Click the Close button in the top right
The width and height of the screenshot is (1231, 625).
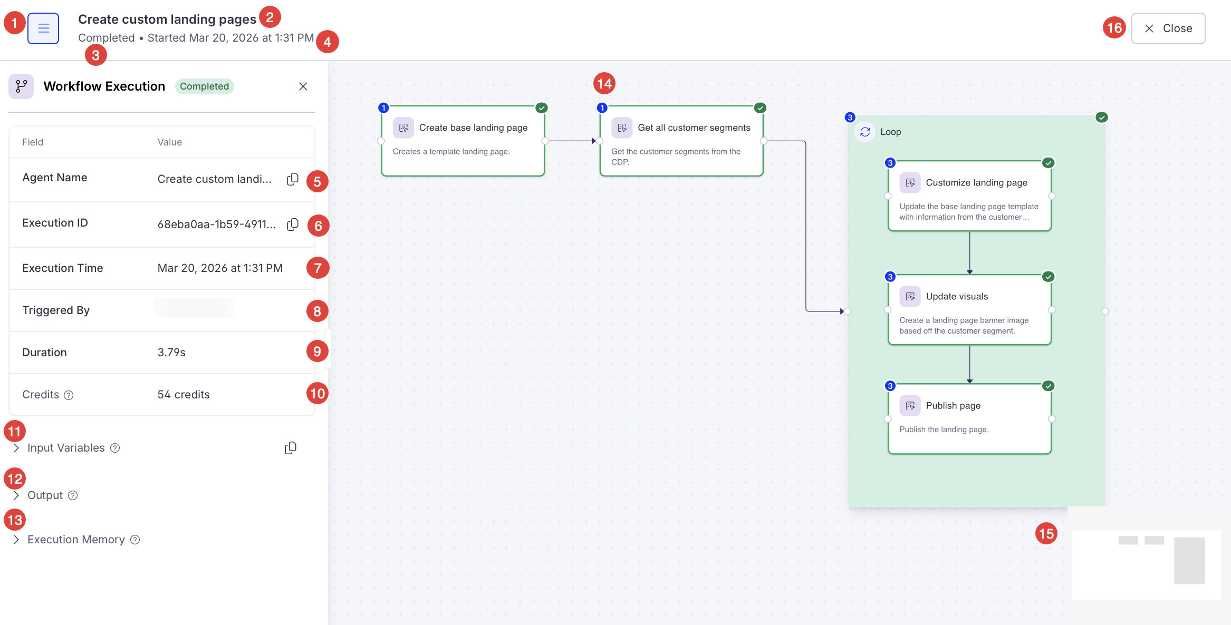pos(1168,28)
